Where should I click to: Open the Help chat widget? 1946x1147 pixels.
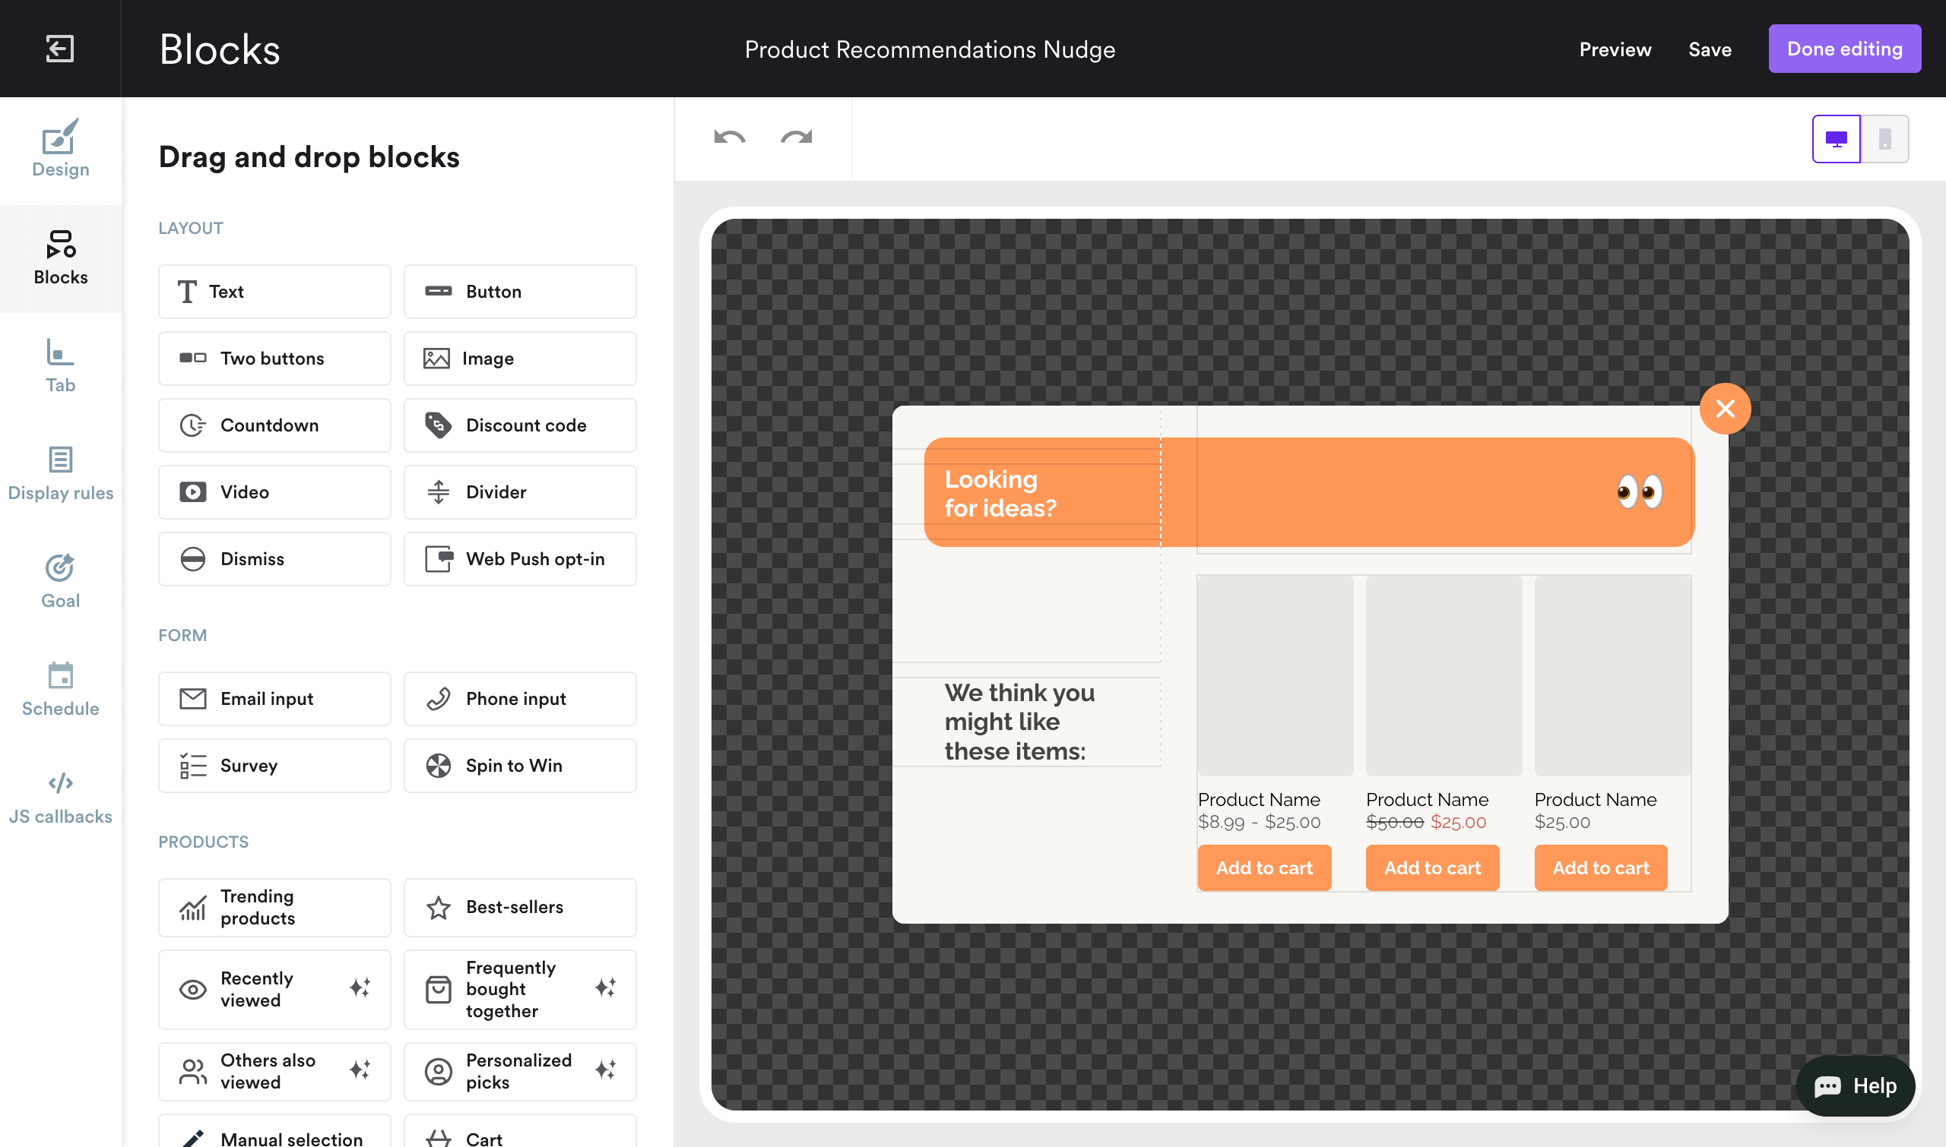1855,1085
